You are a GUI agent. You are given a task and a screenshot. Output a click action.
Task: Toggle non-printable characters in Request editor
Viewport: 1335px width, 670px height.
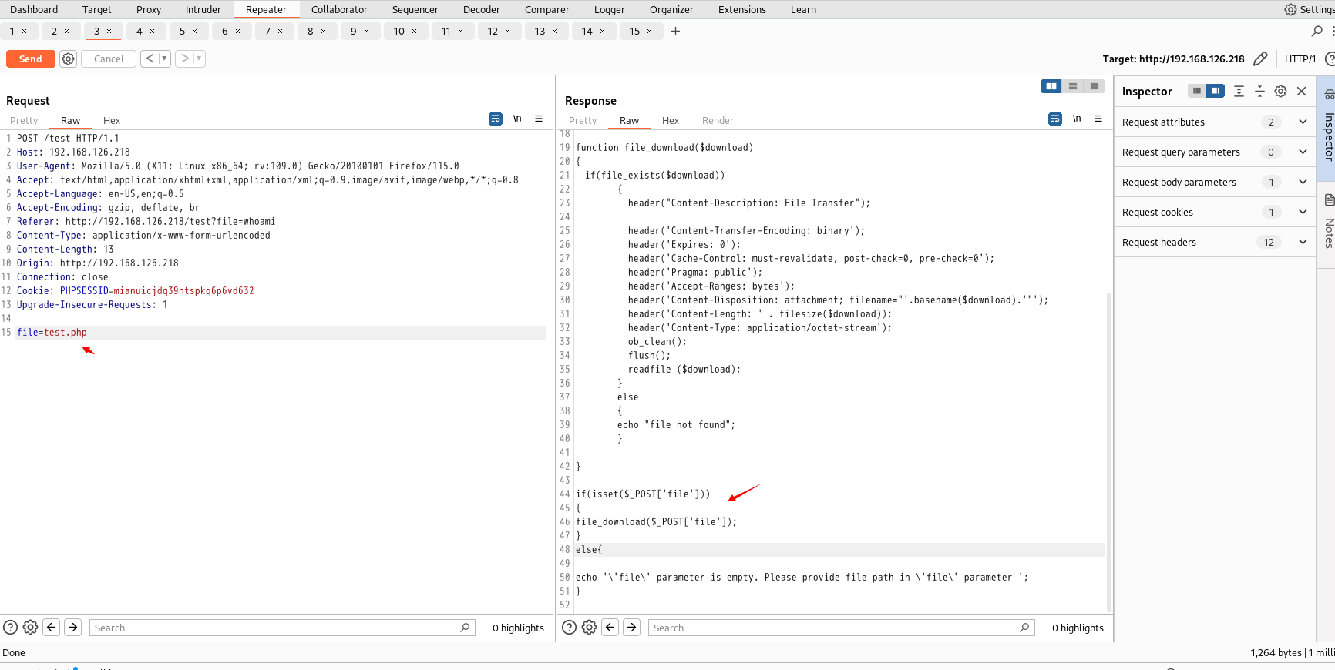click(x=517, y=119)
